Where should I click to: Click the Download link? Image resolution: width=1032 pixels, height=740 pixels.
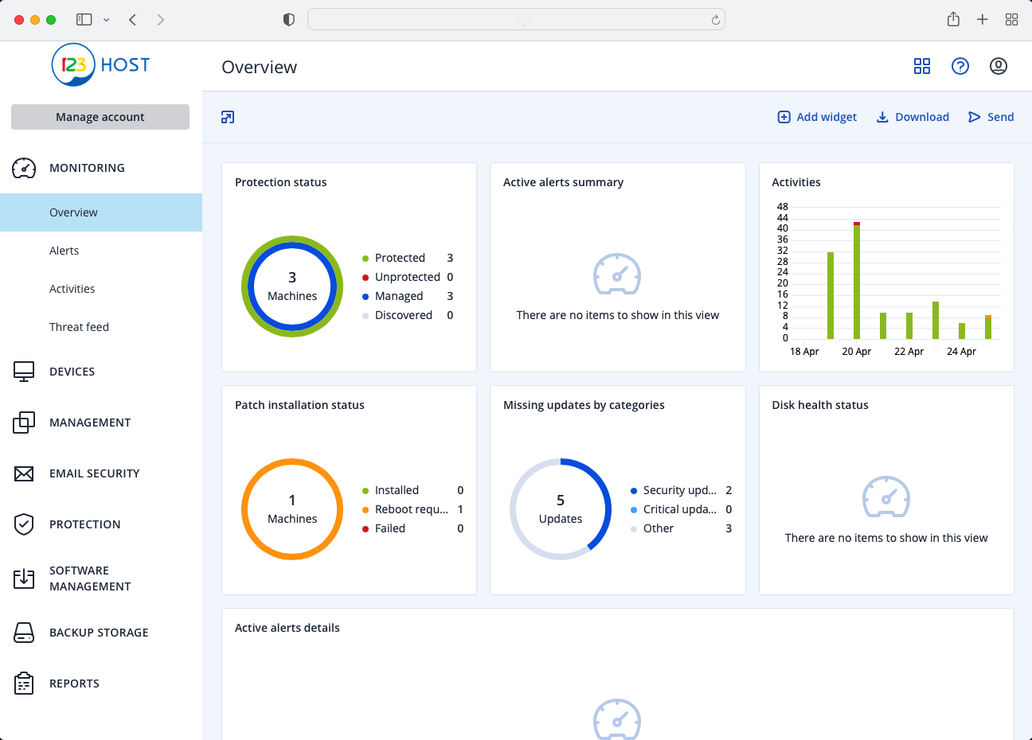tap(913, 117)
